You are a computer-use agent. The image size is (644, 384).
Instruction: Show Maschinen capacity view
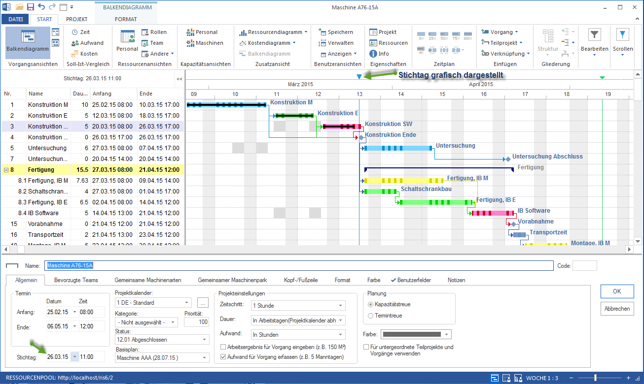(205, 43)
